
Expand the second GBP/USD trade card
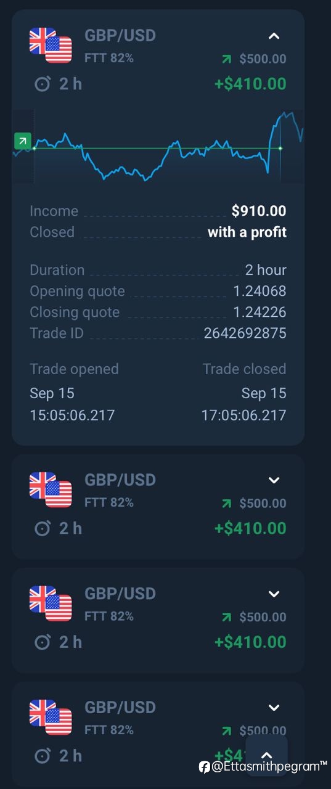[274, 480]
